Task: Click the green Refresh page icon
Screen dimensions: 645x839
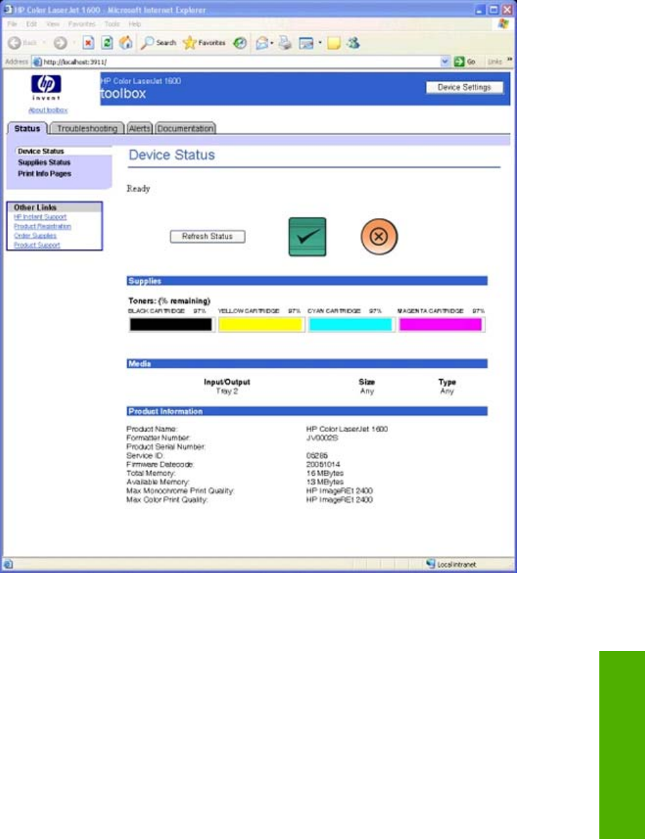Action: [x=107, y=43]
